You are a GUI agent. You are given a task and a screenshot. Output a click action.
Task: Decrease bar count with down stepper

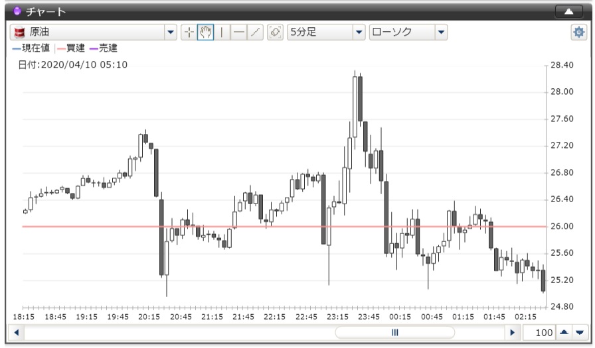(x=580, y=333)
